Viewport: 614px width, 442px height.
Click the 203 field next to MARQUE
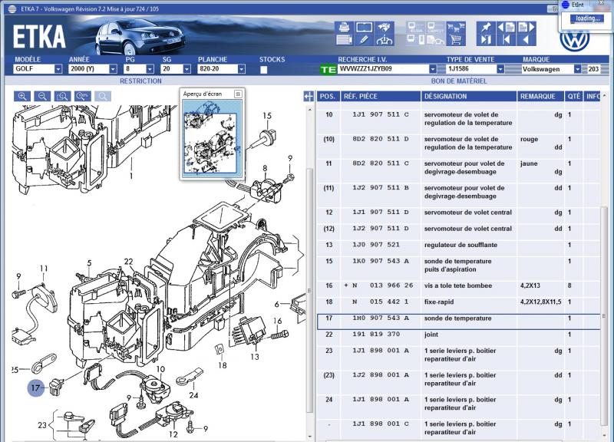[593, 69]
